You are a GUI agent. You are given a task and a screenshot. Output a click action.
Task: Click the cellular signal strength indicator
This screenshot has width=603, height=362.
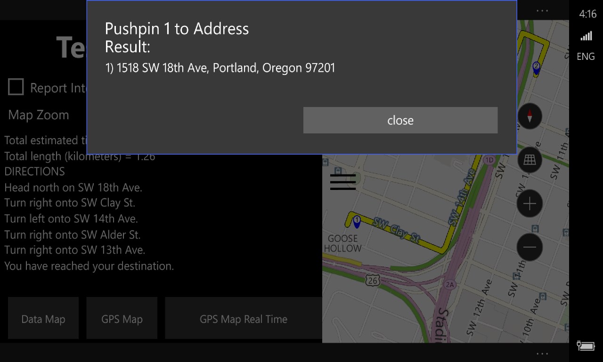pos(585,35)
